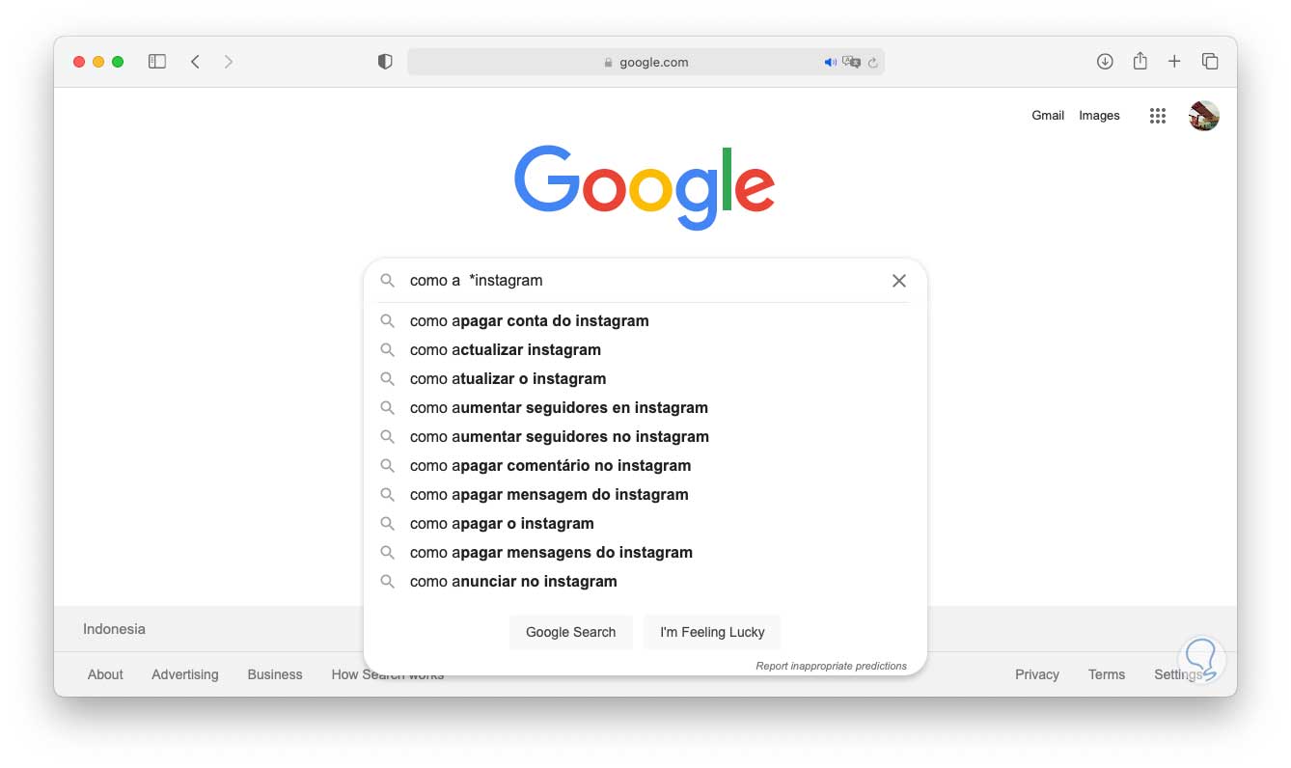Image resolution: width=1291 pixels, height=768 pixels.
Task: Show the tab overview
Action: coord(1210,62)
